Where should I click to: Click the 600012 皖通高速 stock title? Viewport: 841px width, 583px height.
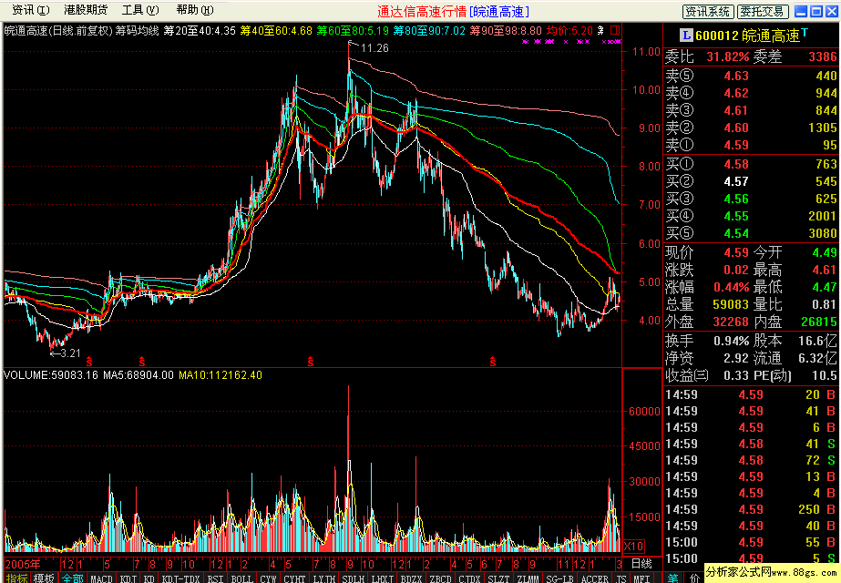(748, 36)
